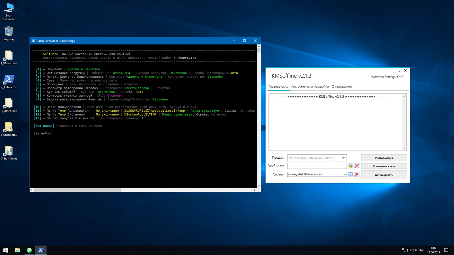Switch to Главное окно tab
The width and height of the screenshot is (454, 255).
pyautogui.click(x=278, y=87)
